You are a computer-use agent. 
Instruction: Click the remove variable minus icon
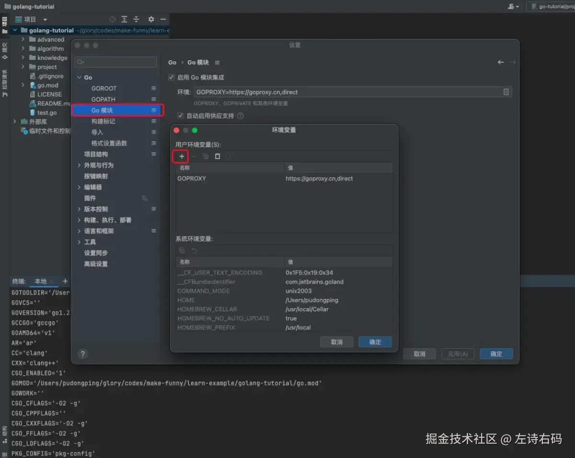[x=194, y=156]
